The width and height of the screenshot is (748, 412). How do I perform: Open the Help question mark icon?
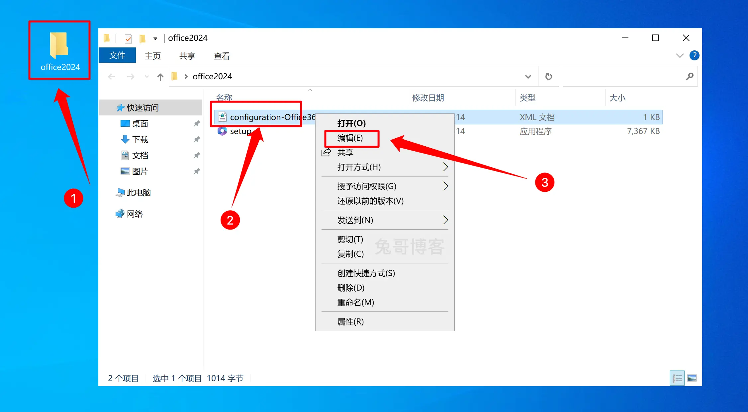tap(694, 55)
